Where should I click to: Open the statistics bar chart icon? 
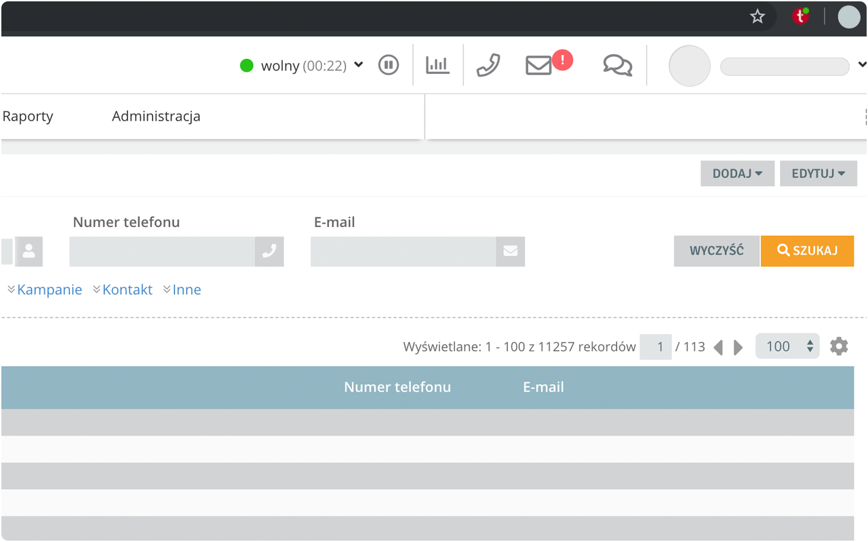(x=437, y=65)
